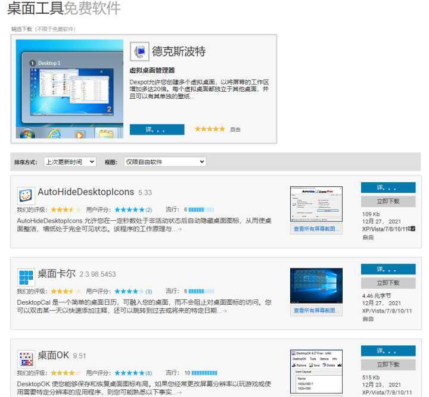Click AutoHideDesktopIcons popularity bar
Screen dimensions: 429x397
coord(201,210)
